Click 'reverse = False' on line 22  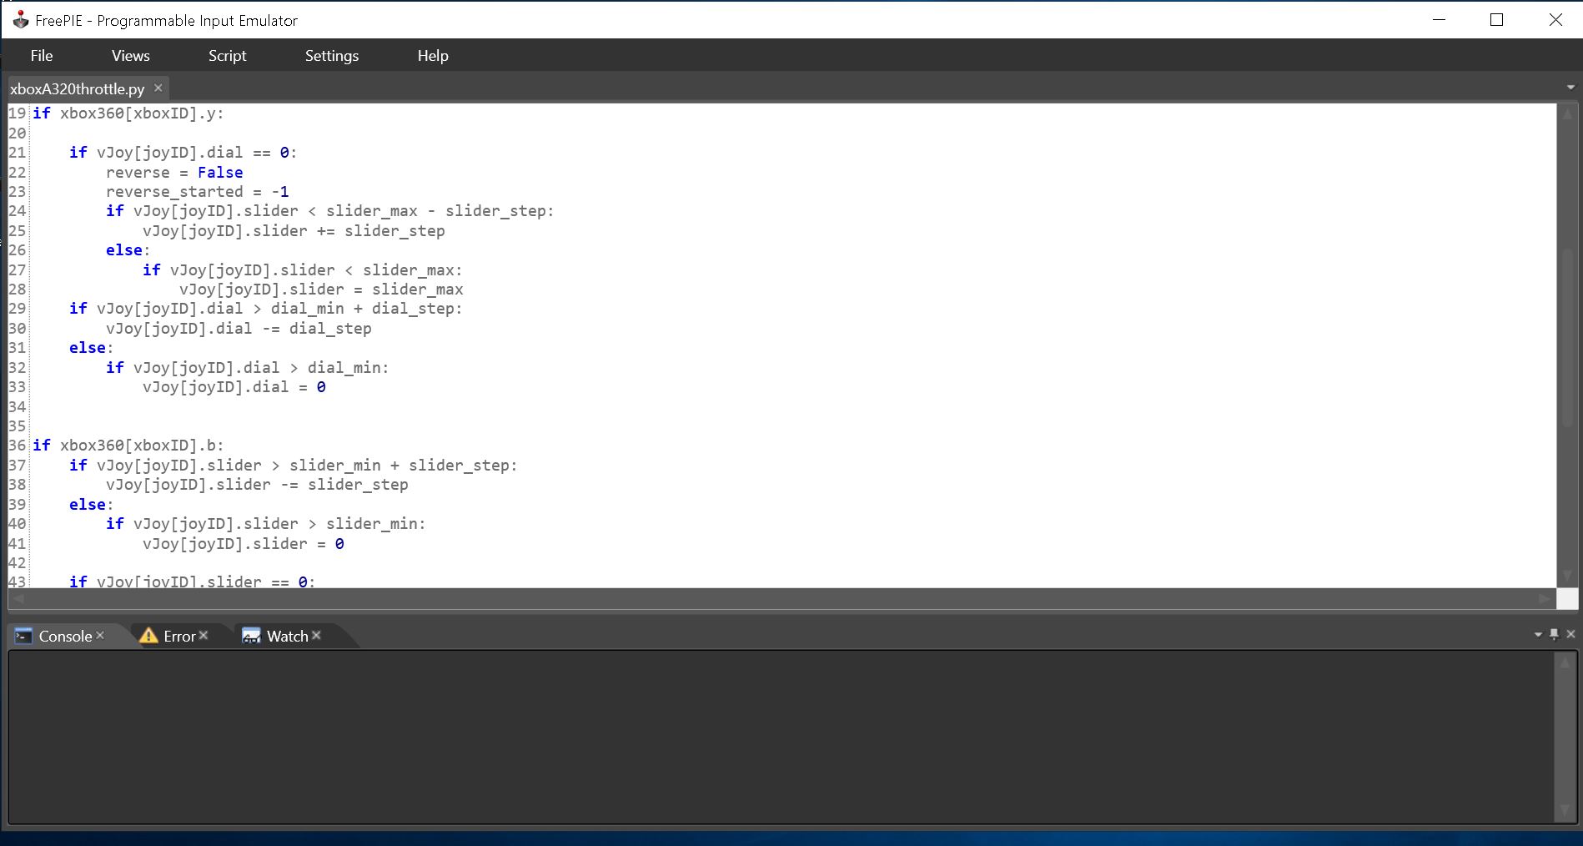click(x=174, y=173)
